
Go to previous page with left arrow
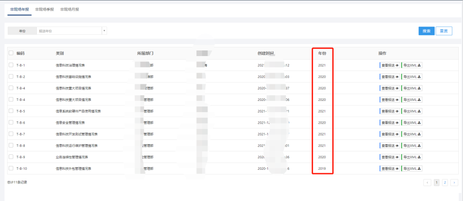pyautogui.click(x=427, y=183)
